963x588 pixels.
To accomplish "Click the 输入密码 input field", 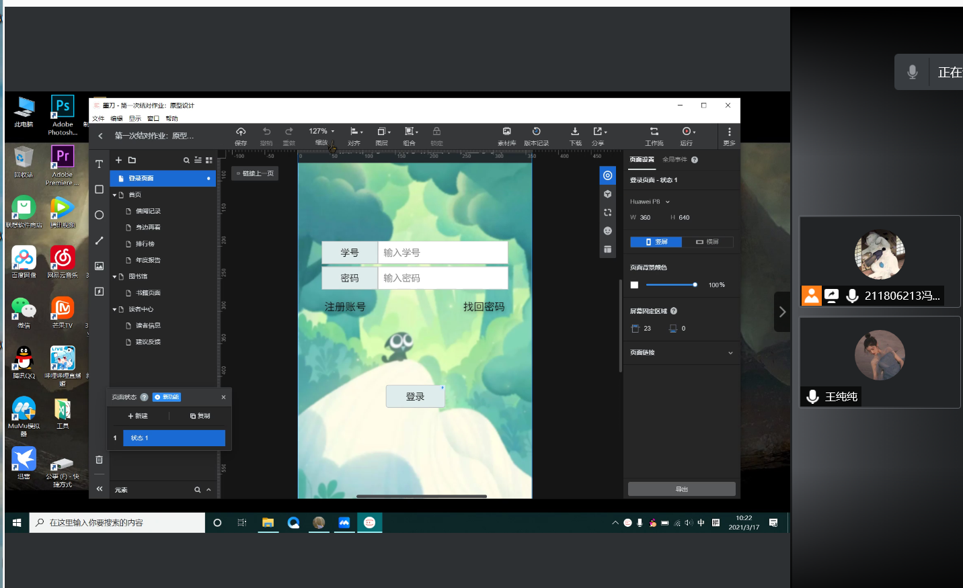I will pos(442,278).
